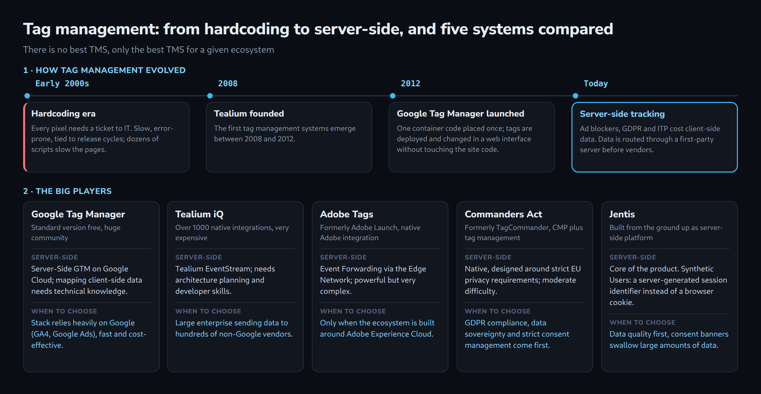Select the Server-side tracking card title
The image size is (761, 394).
(x=622, y=114)
